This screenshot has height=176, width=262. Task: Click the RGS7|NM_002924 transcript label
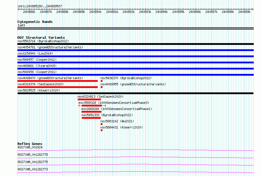tap(30, 147)
